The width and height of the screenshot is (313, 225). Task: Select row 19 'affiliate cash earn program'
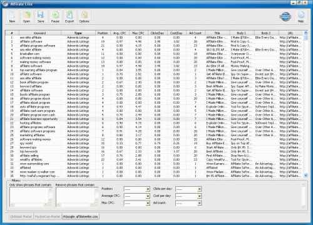154,111
